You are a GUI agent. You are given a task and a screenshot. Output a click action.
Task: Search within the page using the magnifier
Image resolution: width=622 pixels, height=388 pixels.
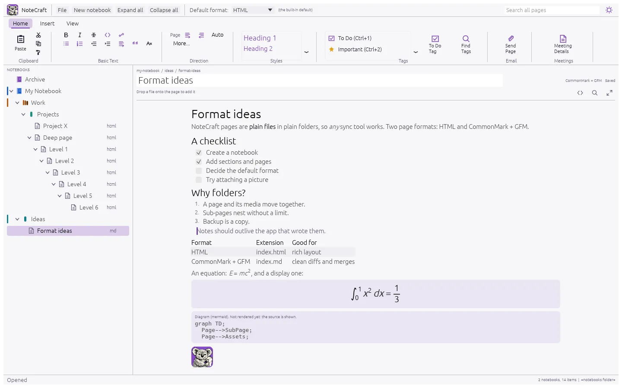[595, 93]
